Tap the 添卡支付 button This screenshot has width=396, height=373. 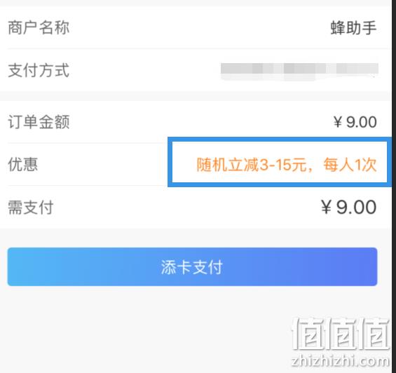[192, 266]
